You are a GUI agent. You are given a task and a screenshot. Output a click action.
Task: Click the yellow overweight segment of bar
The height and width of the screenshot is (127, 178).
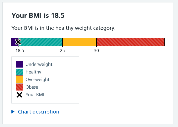tap(79, 42)
